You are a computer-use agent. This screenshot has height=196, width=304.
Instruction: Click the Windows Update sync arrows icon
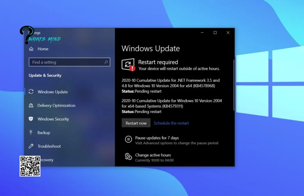click(31, 92)
